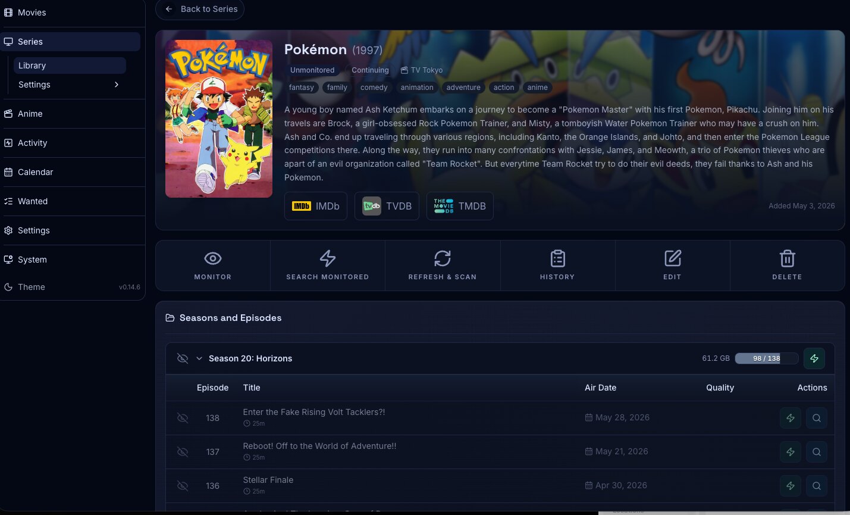Click the anime genre tag

point(537,88)
